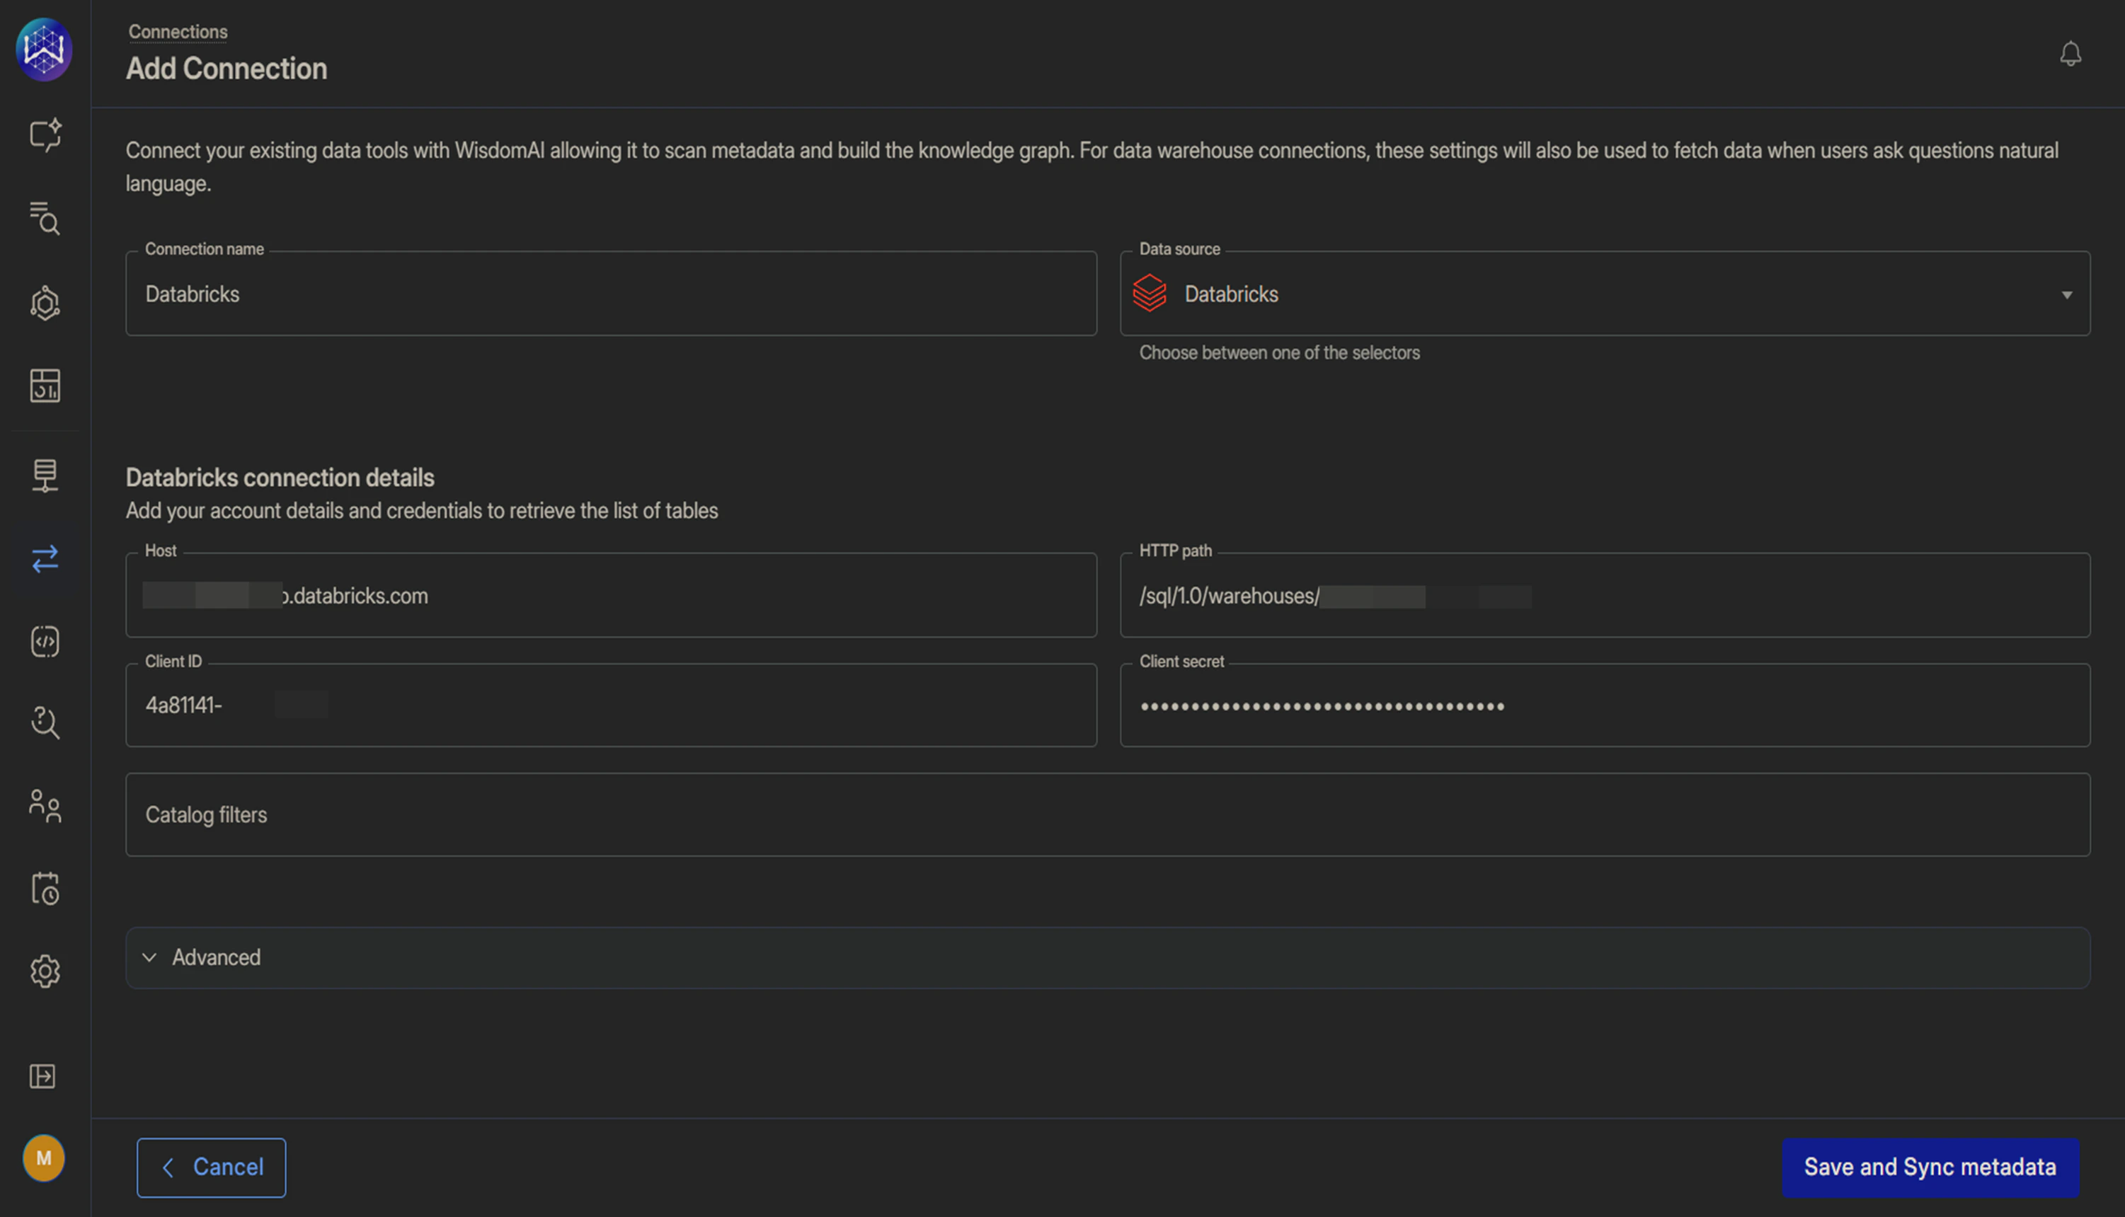Expand the Advanced section
This screenshot has width=2125, height=1217.
pyautogui.click(x=1108, y=957)
